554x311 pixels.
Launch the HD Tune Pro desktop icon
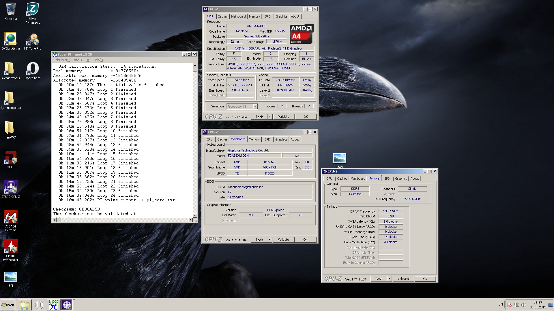point(33,41)
